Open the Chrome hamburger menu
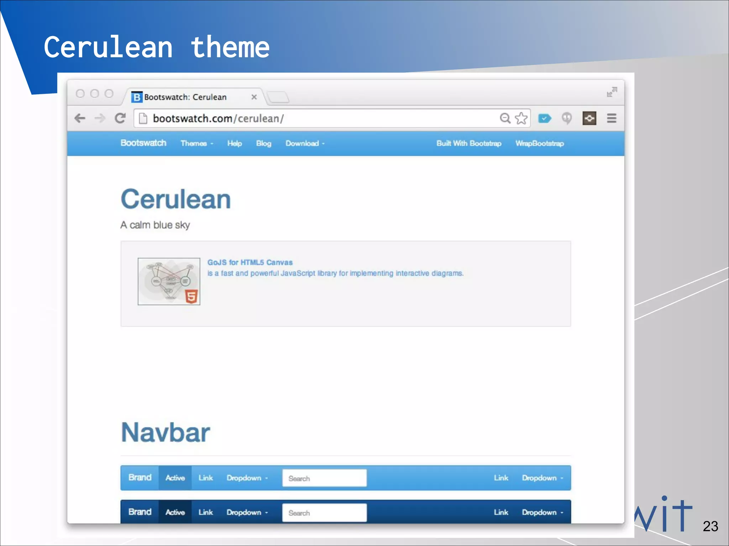Viewport: 729px width, 546px height. point(612,118)
